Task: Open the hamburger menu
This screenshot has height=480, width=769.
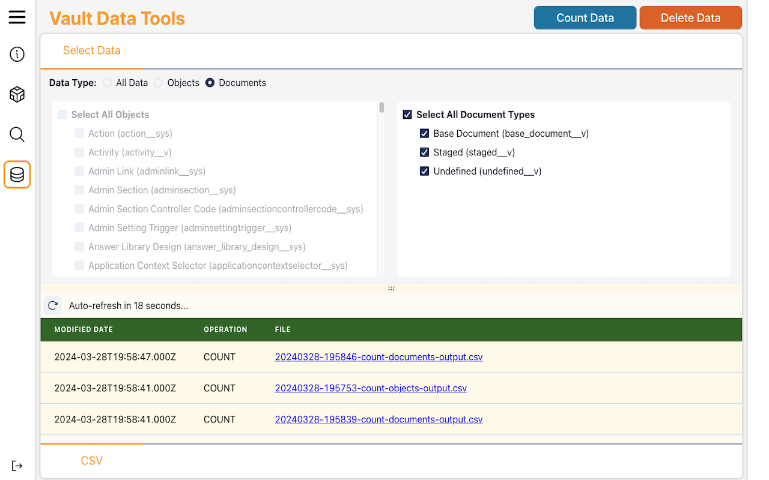Action: pos(17,17)
